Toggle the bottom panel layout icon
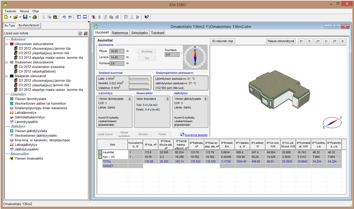The image size is (354, 209). [85, 17]
